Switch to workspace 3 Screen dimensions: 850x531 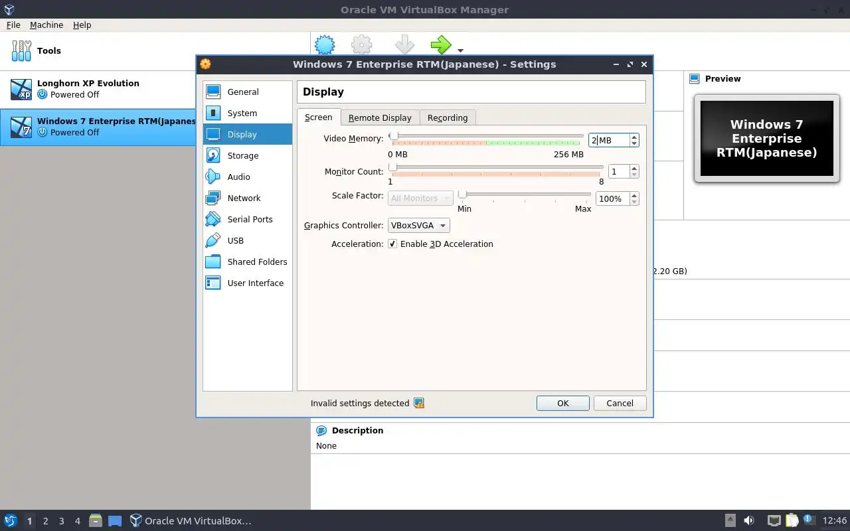click(x=61, y=521)
